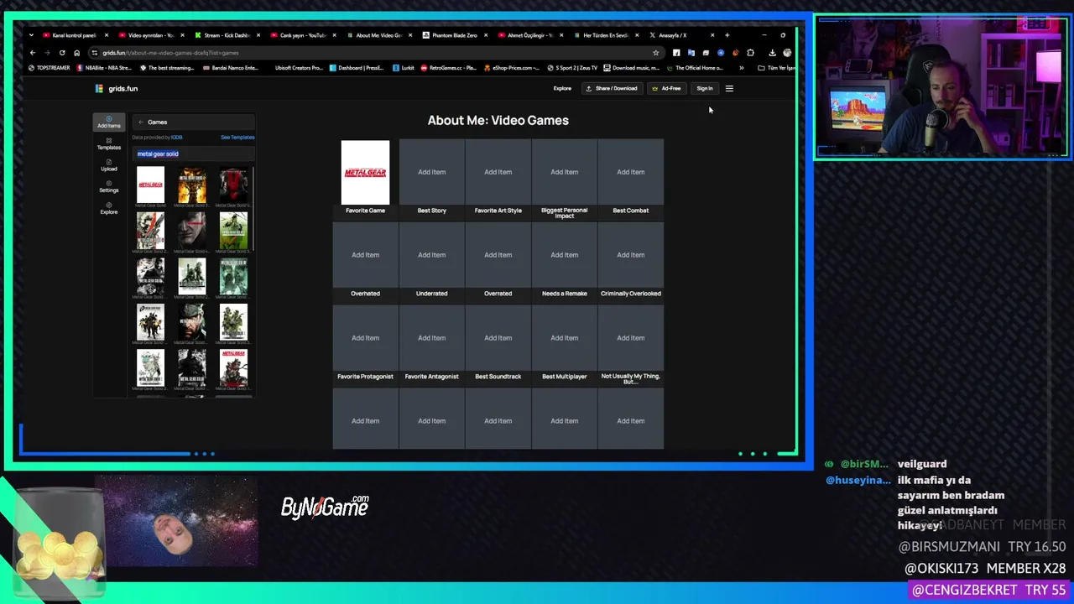Close the Anasayfa / X tab

[712, 35]
